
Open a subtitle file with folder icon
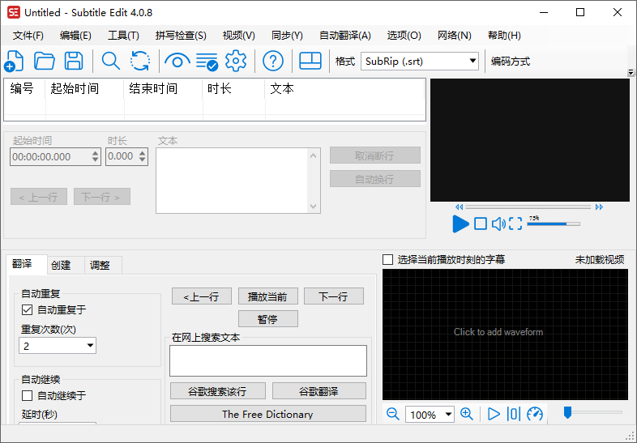45,62
